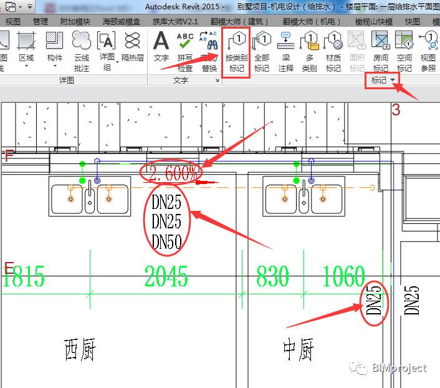The height and width of the screenshot is (388, 440).
Task: Select the Revision Cloud (云线批注) tool
Action: (82, 52)
